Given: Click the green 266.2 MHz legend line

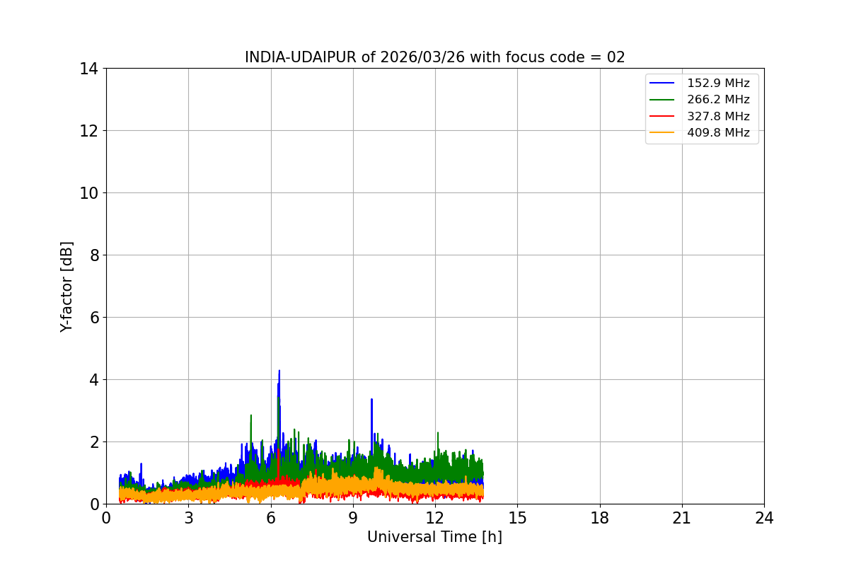Looking at the screenshot, I should pos(663,100).
